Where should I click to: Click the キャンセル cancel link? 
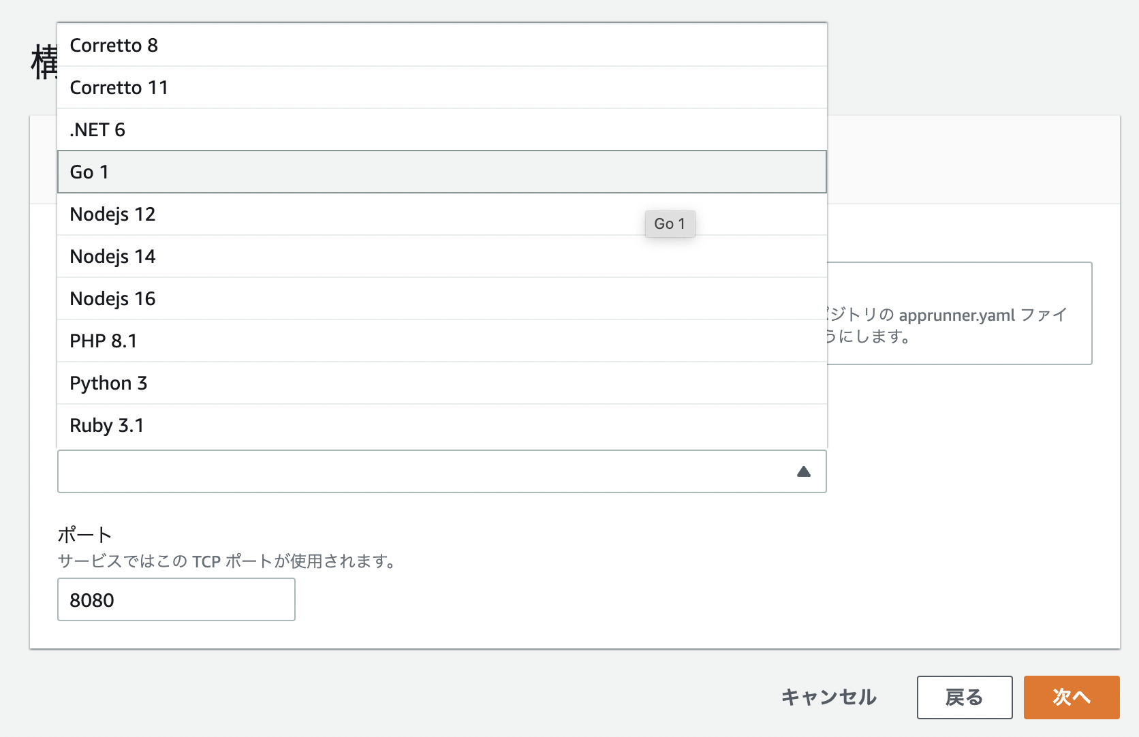point(828,697)
